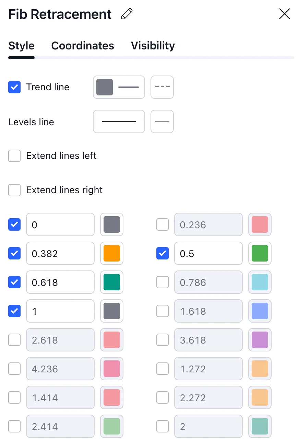This screenshot has height=440, width=299.
Task: Enable the 0.236 level checkbox
Action: tap(163, 225)
